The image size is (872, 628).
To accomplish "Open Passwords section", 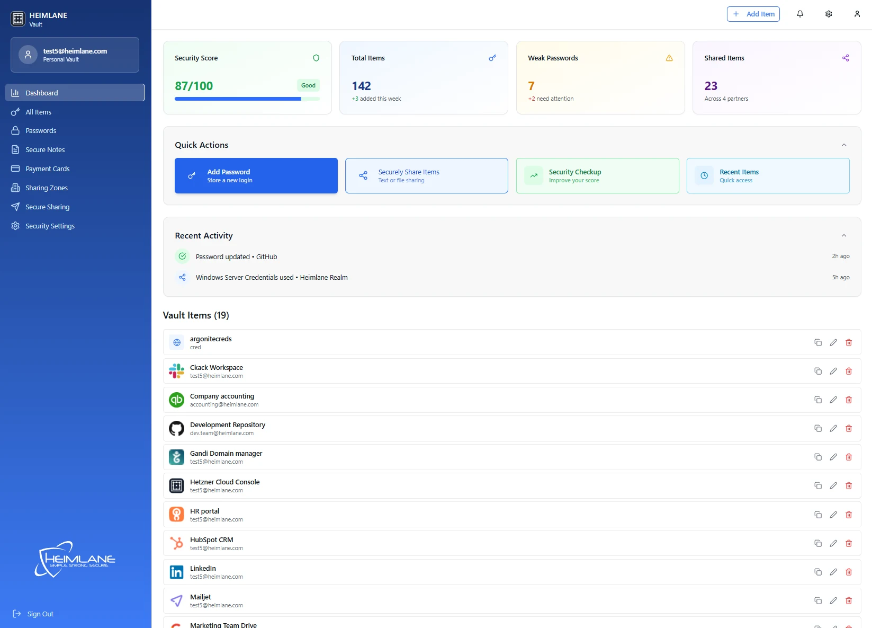I will tap(75, 131).
